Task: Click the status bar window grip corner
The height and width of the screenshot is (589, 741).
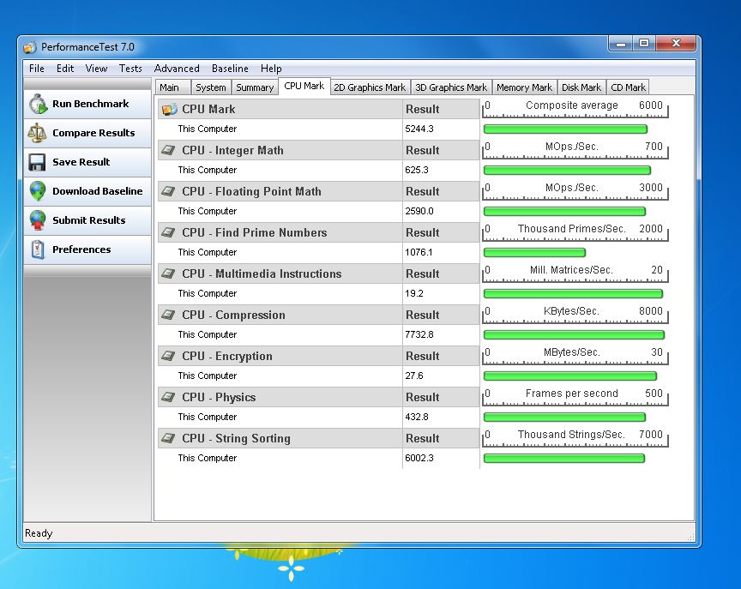Action: [691, 537]
